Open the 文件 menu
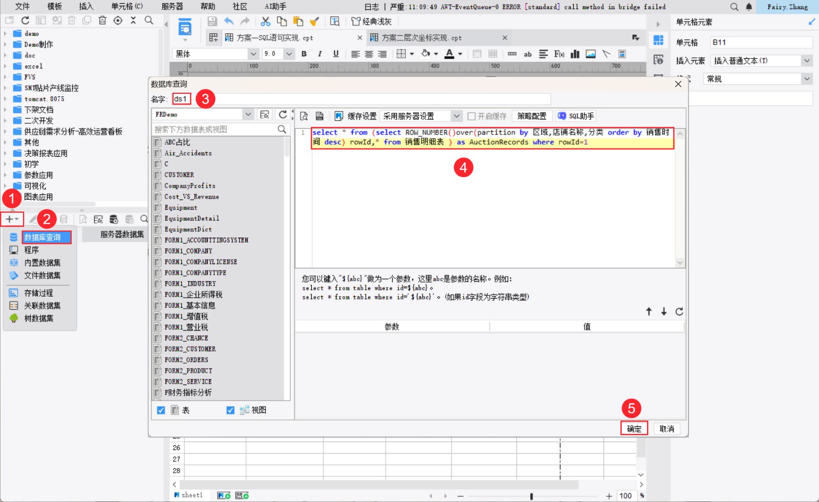Viewport: 819px width, 502px height. (22, 6)
